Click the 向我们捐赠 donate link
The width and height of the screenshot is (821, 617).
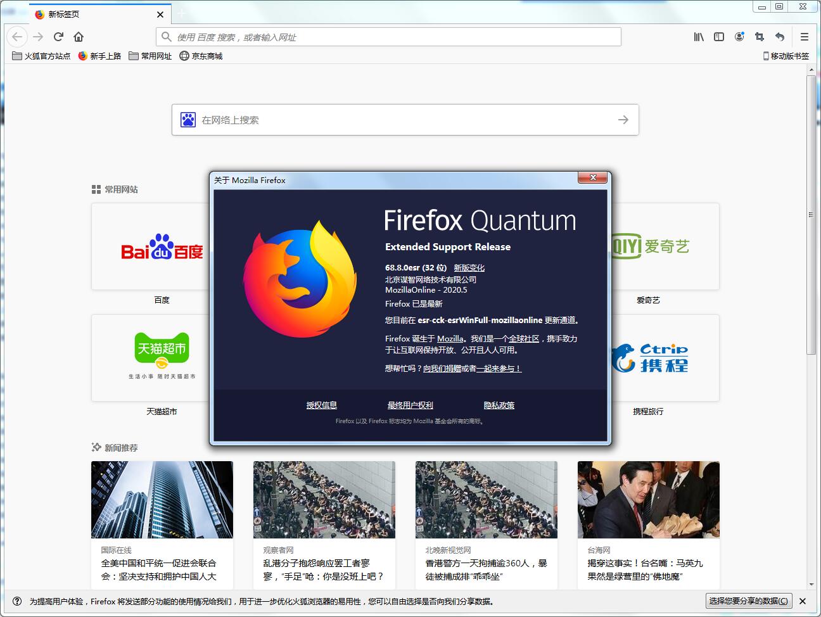click(442, 369)
